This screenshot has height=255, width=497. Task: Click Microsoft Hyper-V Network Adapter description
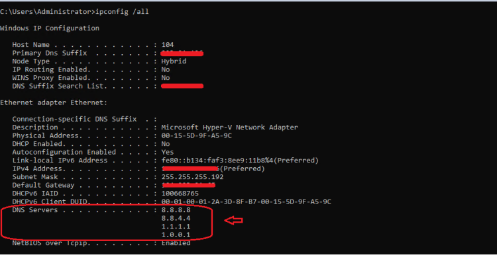(x=229, y=127)
